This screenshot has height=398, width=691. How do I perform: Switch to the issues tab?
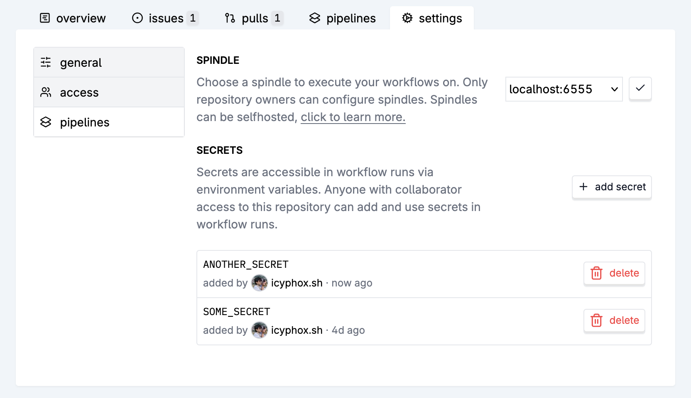(x=165, y=18)
